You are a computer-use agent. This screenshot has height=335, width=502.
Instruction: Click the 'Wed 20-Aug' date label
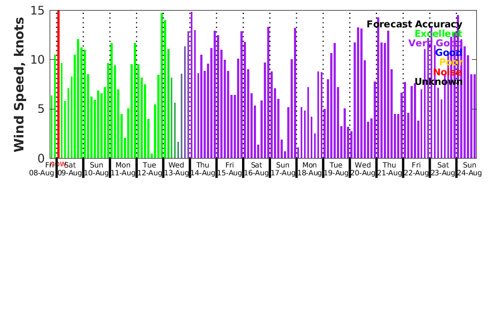363,169
